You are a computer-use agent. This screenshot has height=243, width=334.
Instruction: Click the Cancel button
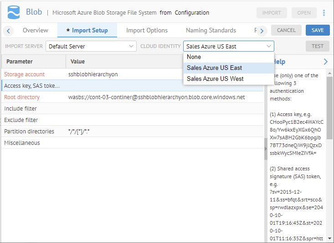(286, 30)
